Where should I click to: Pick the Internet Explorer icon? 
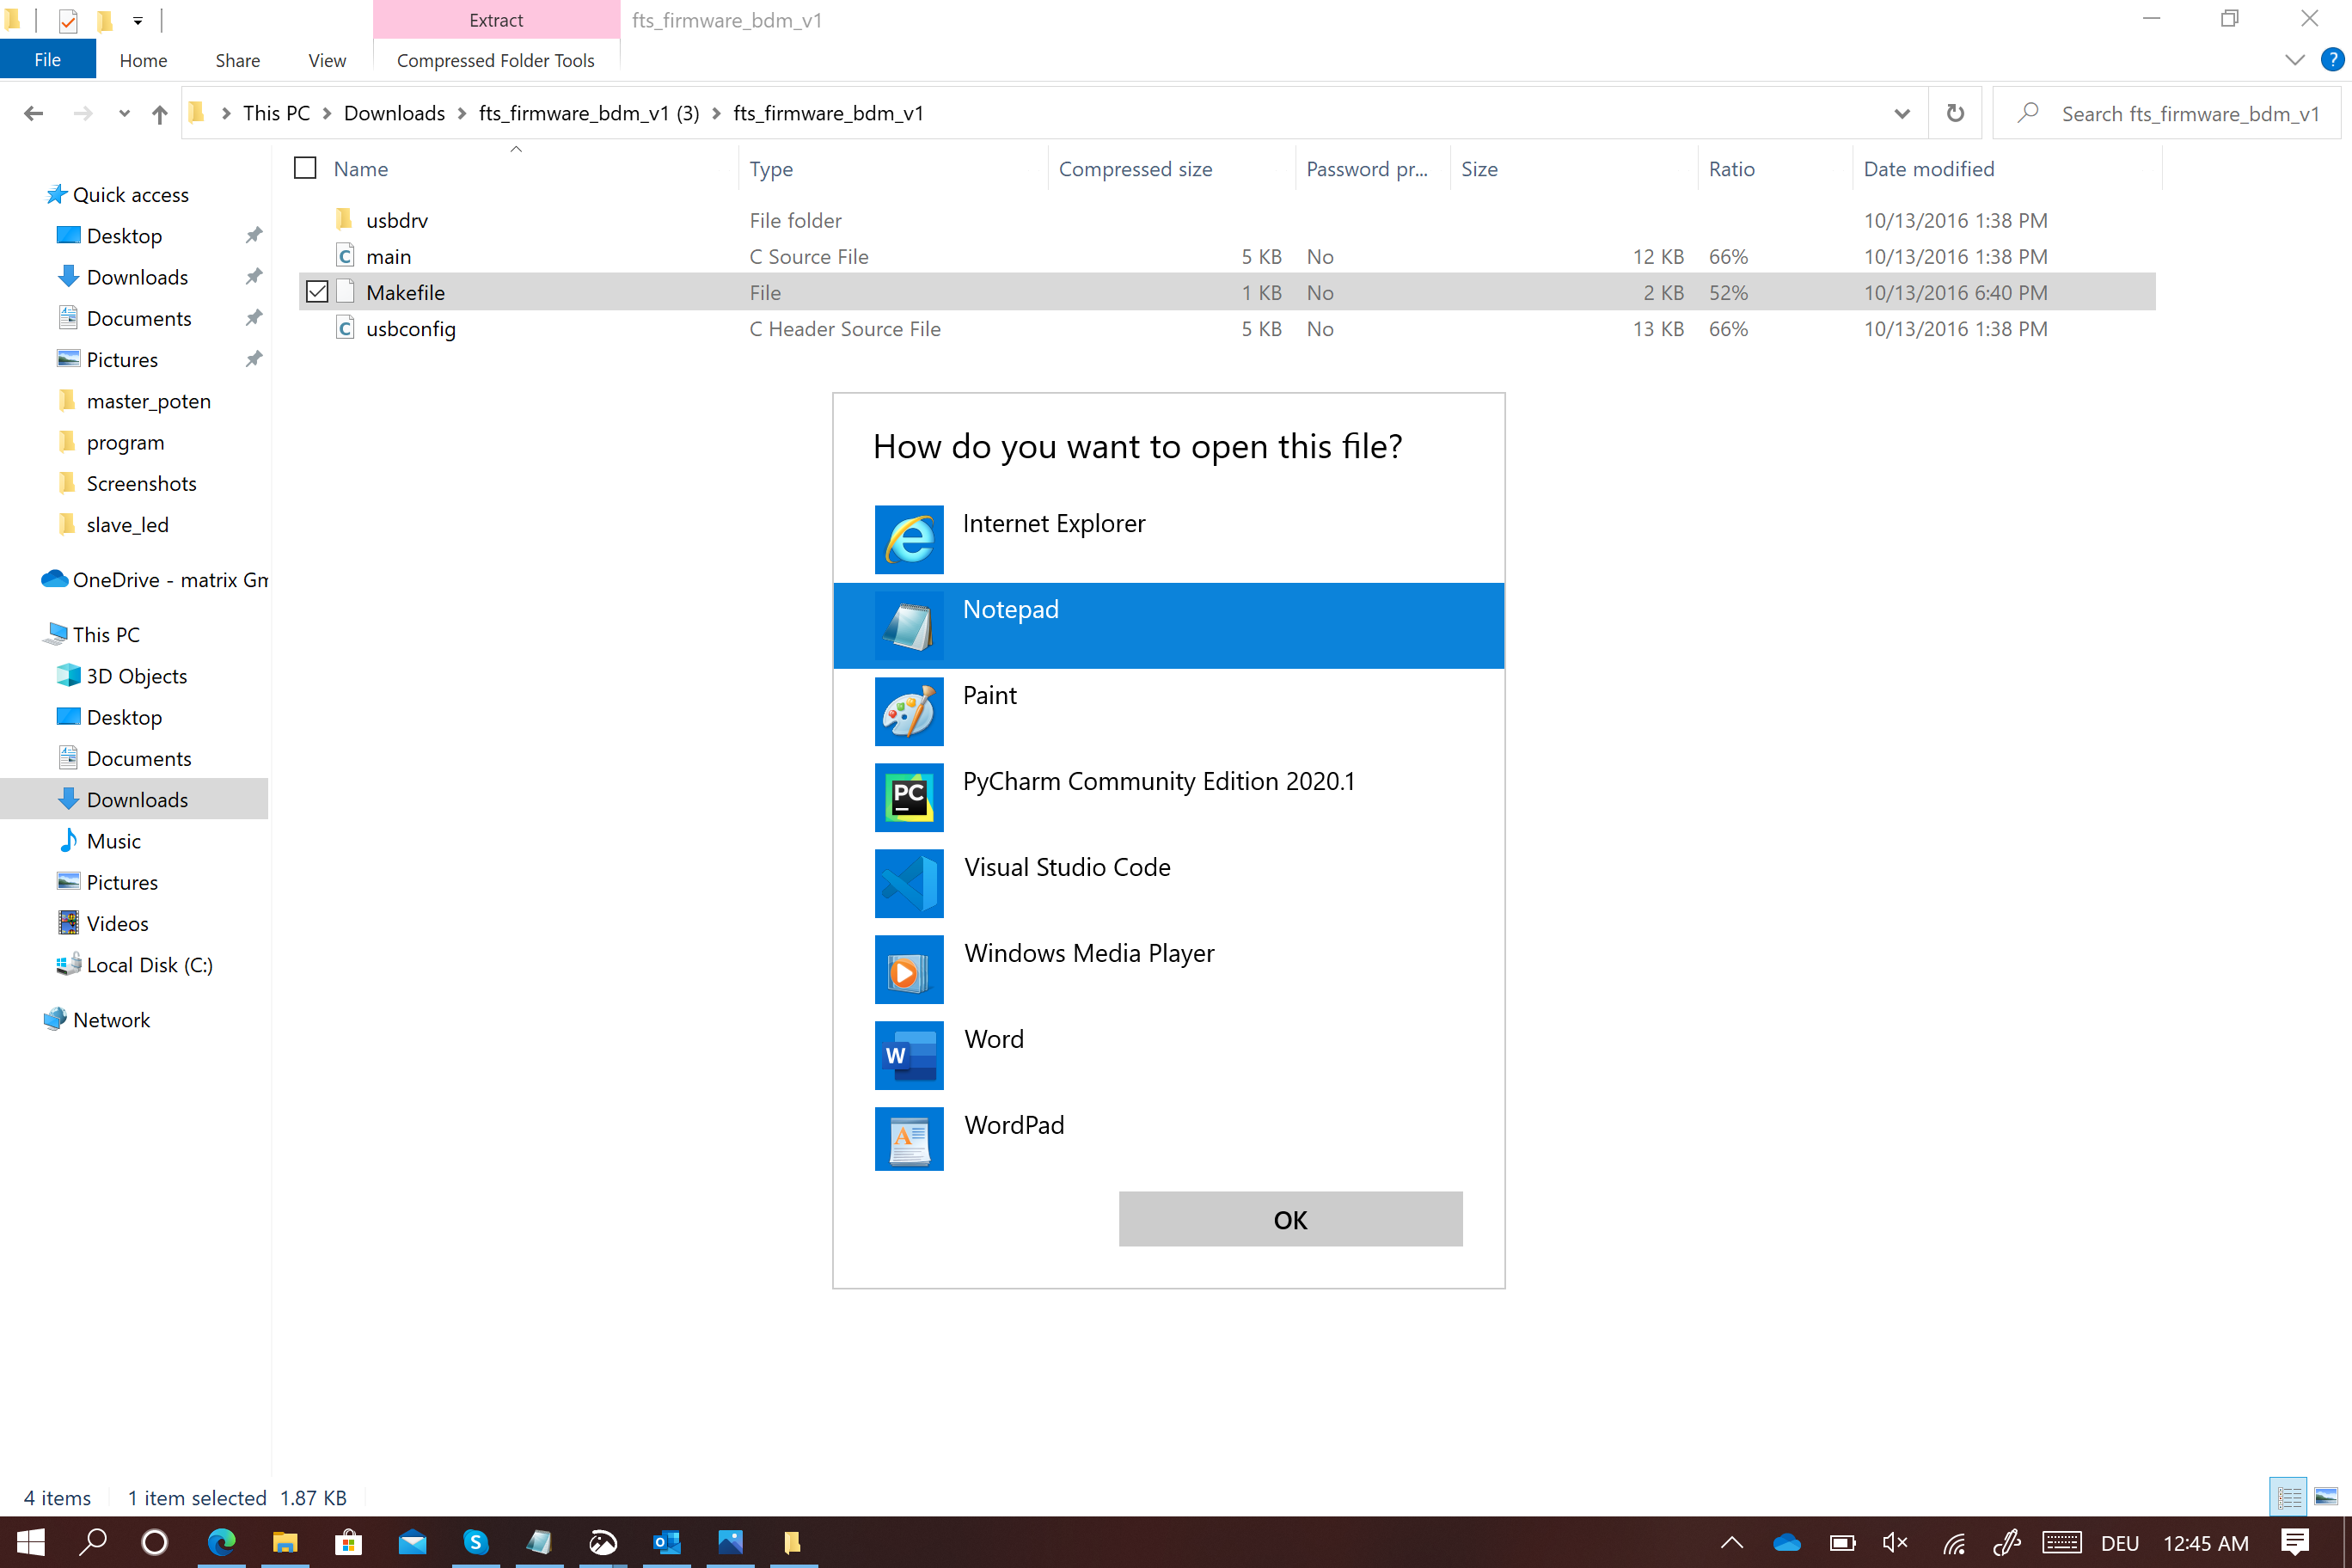[908, 539]
